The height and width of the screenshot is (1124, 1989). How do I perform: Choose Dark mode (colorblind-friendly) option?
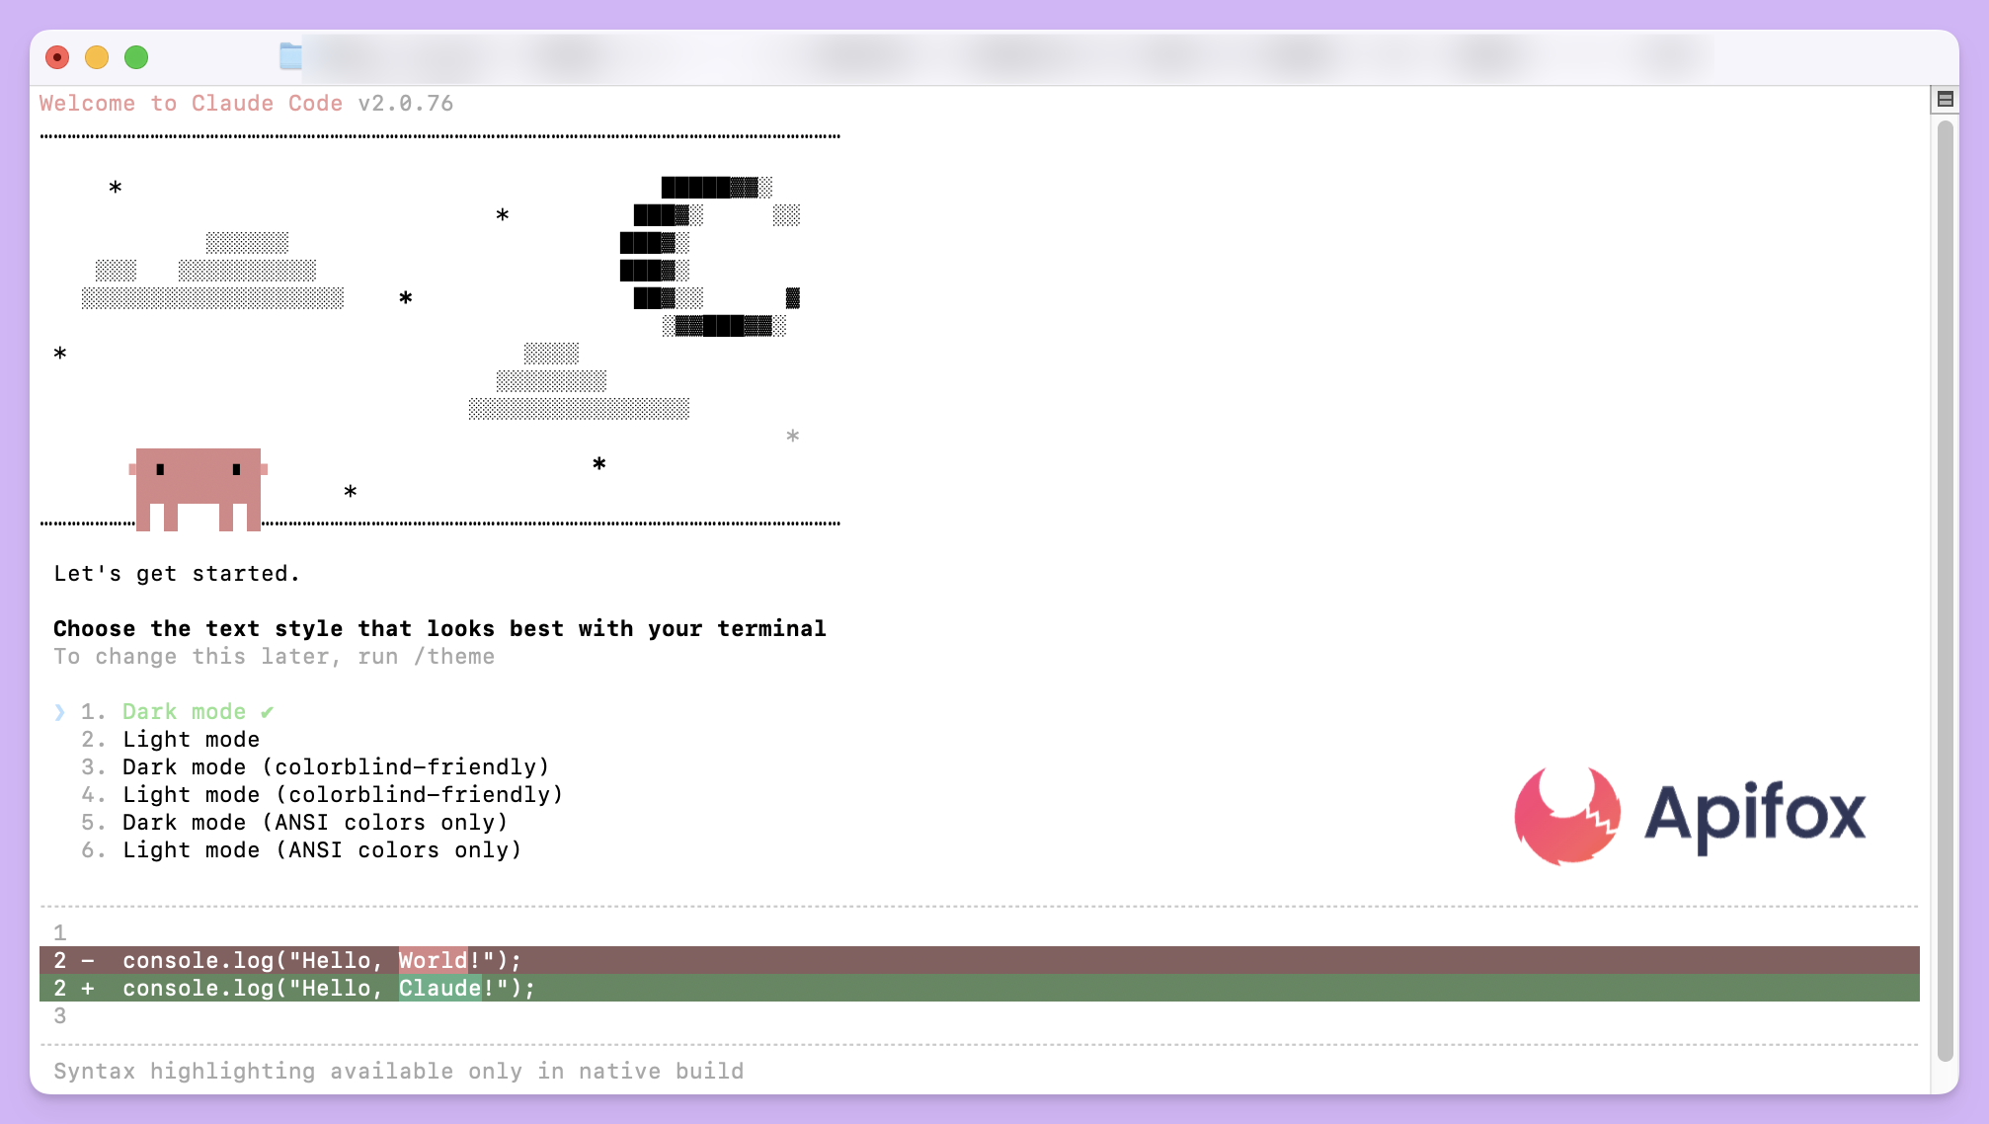click(335, 767)
